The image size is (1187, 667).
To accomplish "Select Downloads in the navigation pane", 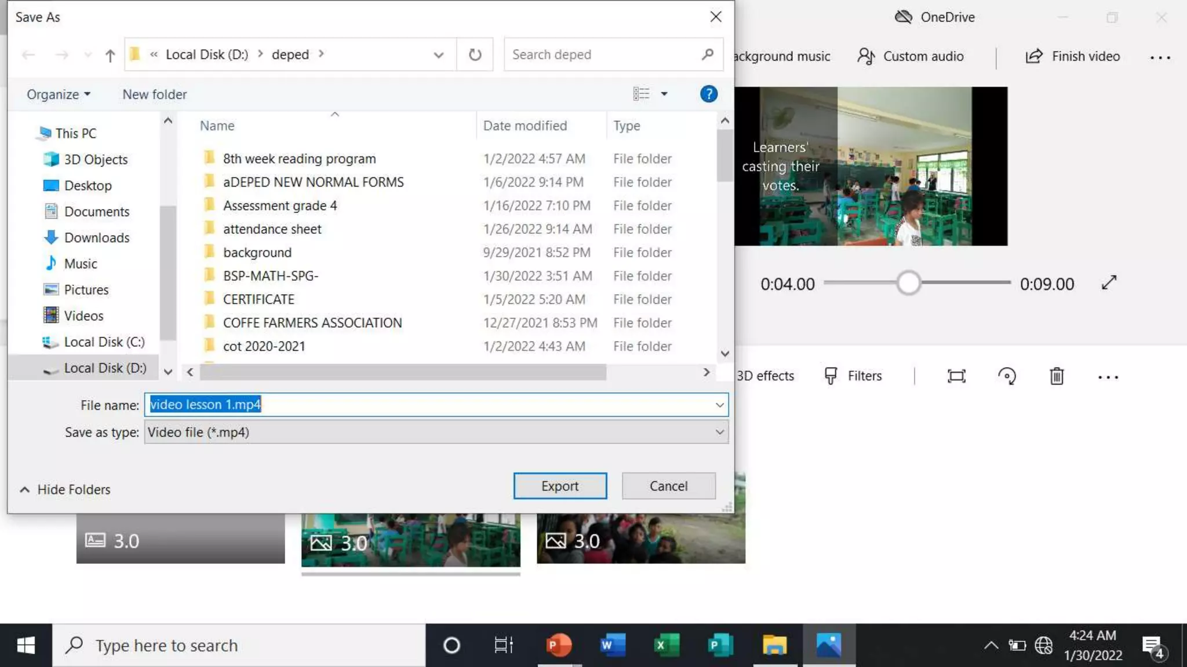I will pyautogui.click(x=96, y=237).
